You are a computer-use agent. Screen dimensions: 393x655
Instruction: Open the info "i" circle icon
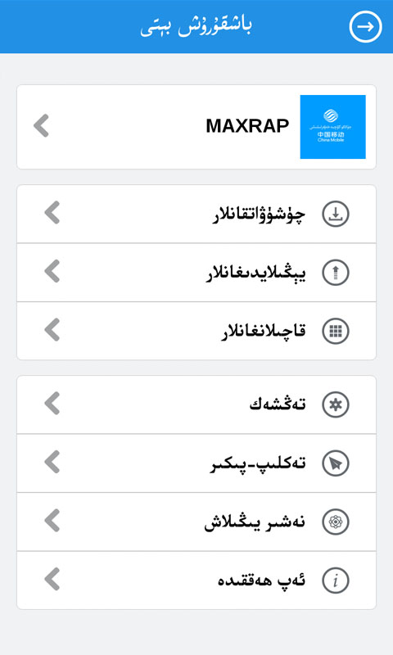click(336, 580)
